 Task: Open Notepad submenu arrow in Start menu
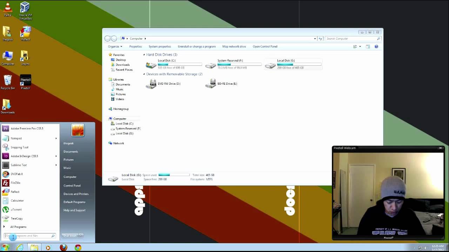pos(56,138)
